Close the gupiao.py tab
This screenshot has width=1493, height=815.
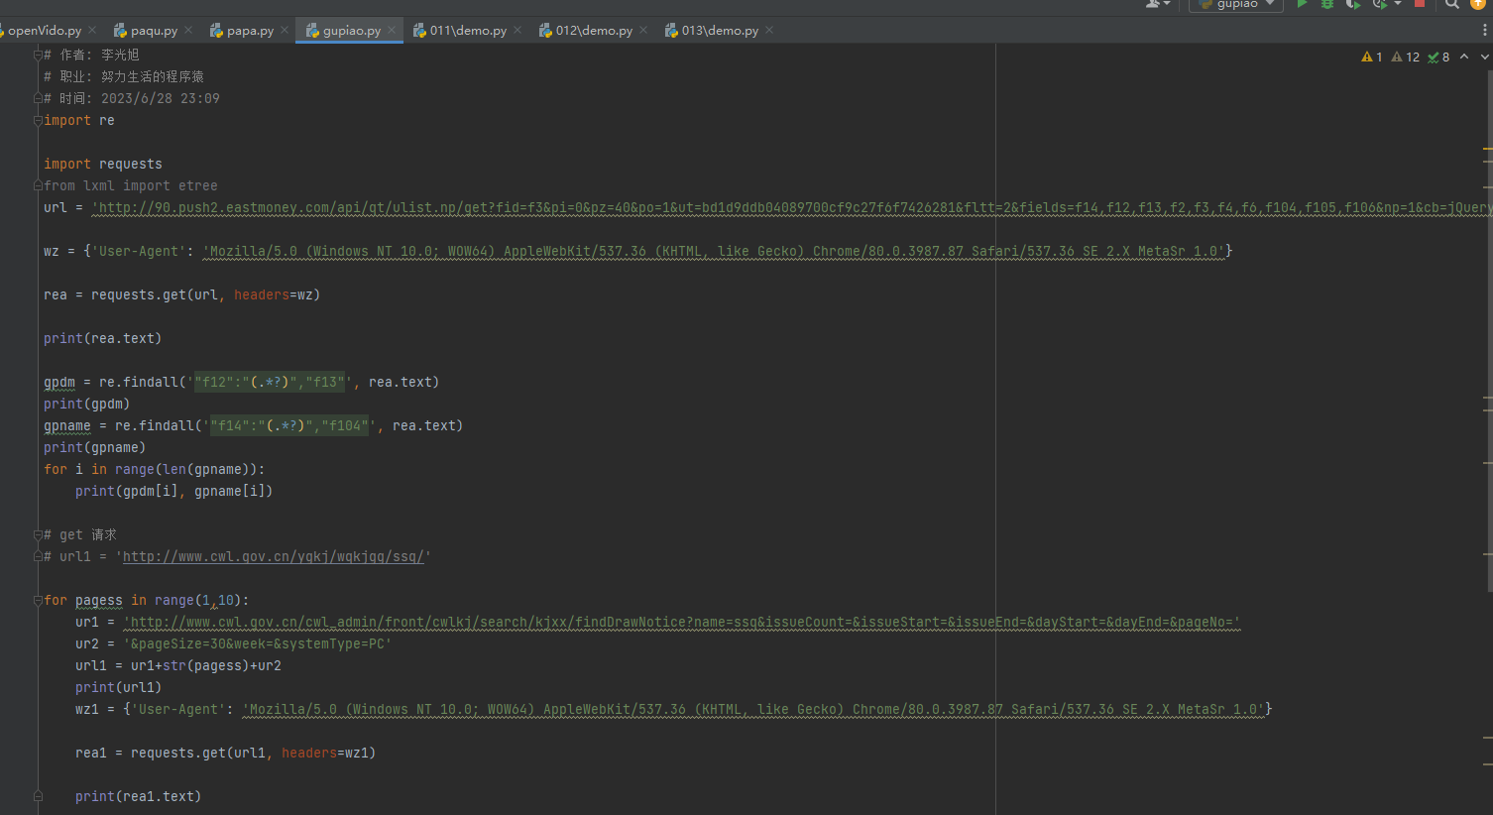click(x=393, y=31)
